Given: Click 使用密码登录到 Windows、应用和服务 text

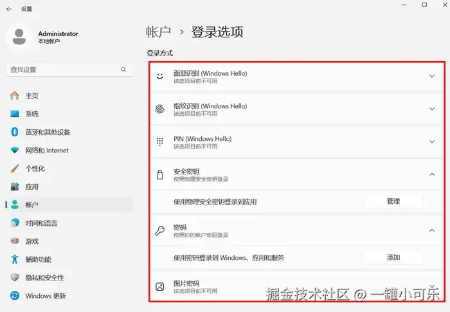Looking at the screenshot, I should point(229,258).
